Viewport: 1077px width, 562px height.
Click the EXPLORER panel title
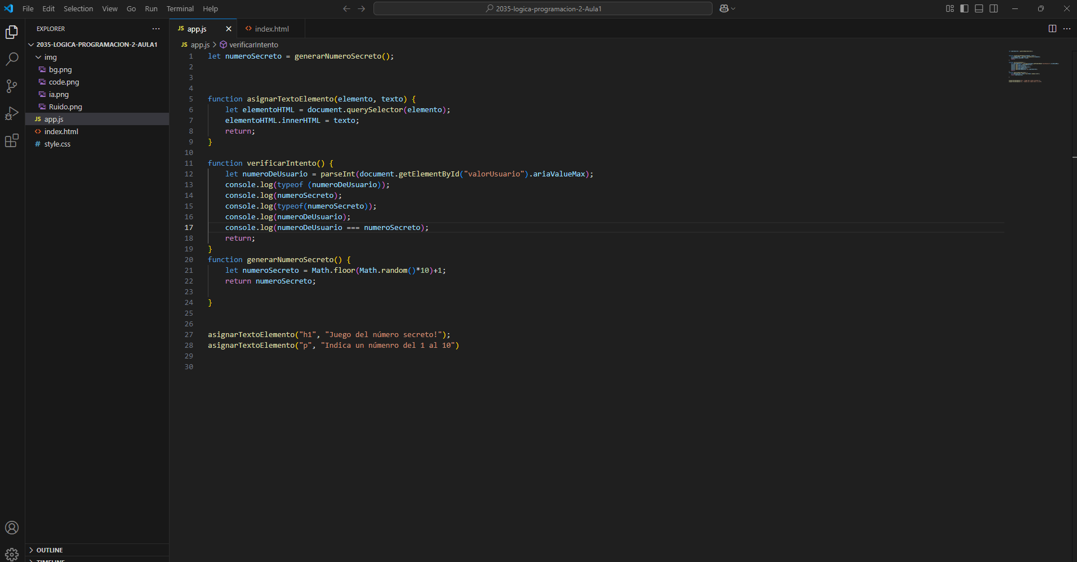tap(51, 29)
